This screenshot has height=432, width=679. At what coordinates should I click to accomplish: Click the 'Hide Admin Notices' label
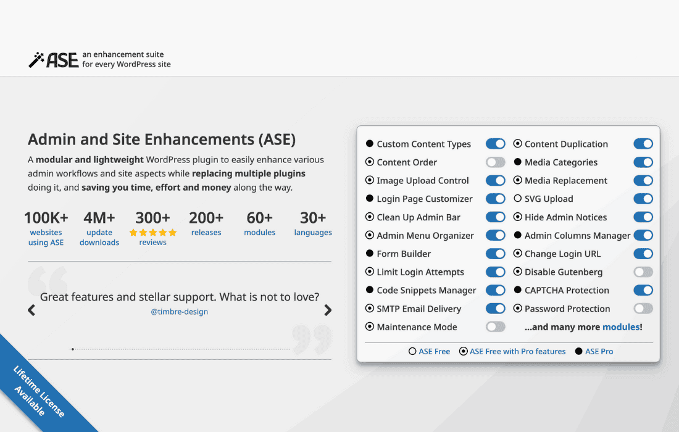565,217
